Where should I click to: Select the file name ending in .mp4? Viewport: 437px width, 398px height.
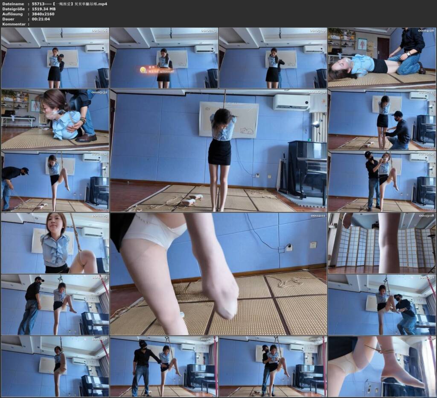pos(70,4)
